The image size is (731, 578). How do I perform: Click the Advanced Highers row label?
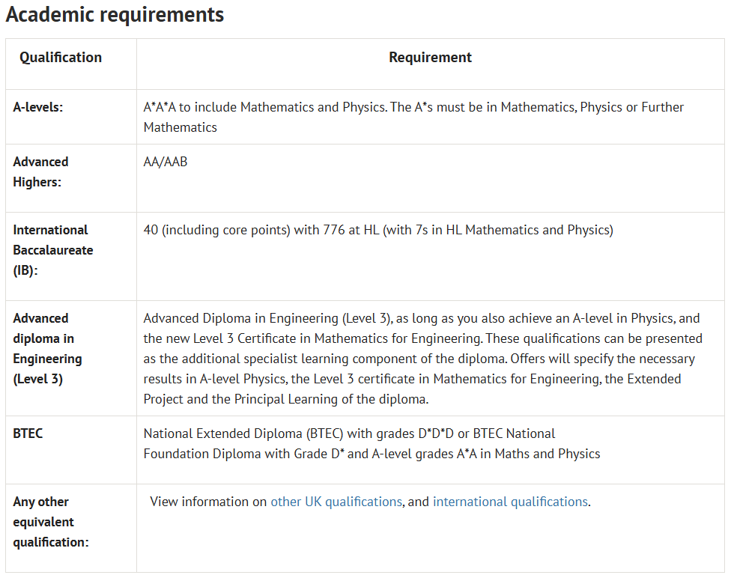(40, 171)
